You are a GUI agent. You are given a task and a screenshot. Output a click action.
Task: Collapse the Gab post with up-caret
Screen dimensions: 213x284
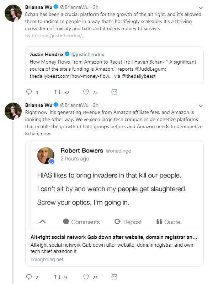coord(42,222)
